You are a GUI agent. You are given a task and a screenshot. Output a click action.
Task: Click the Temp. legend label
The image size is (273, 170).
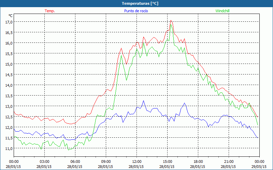pos(50,11)
